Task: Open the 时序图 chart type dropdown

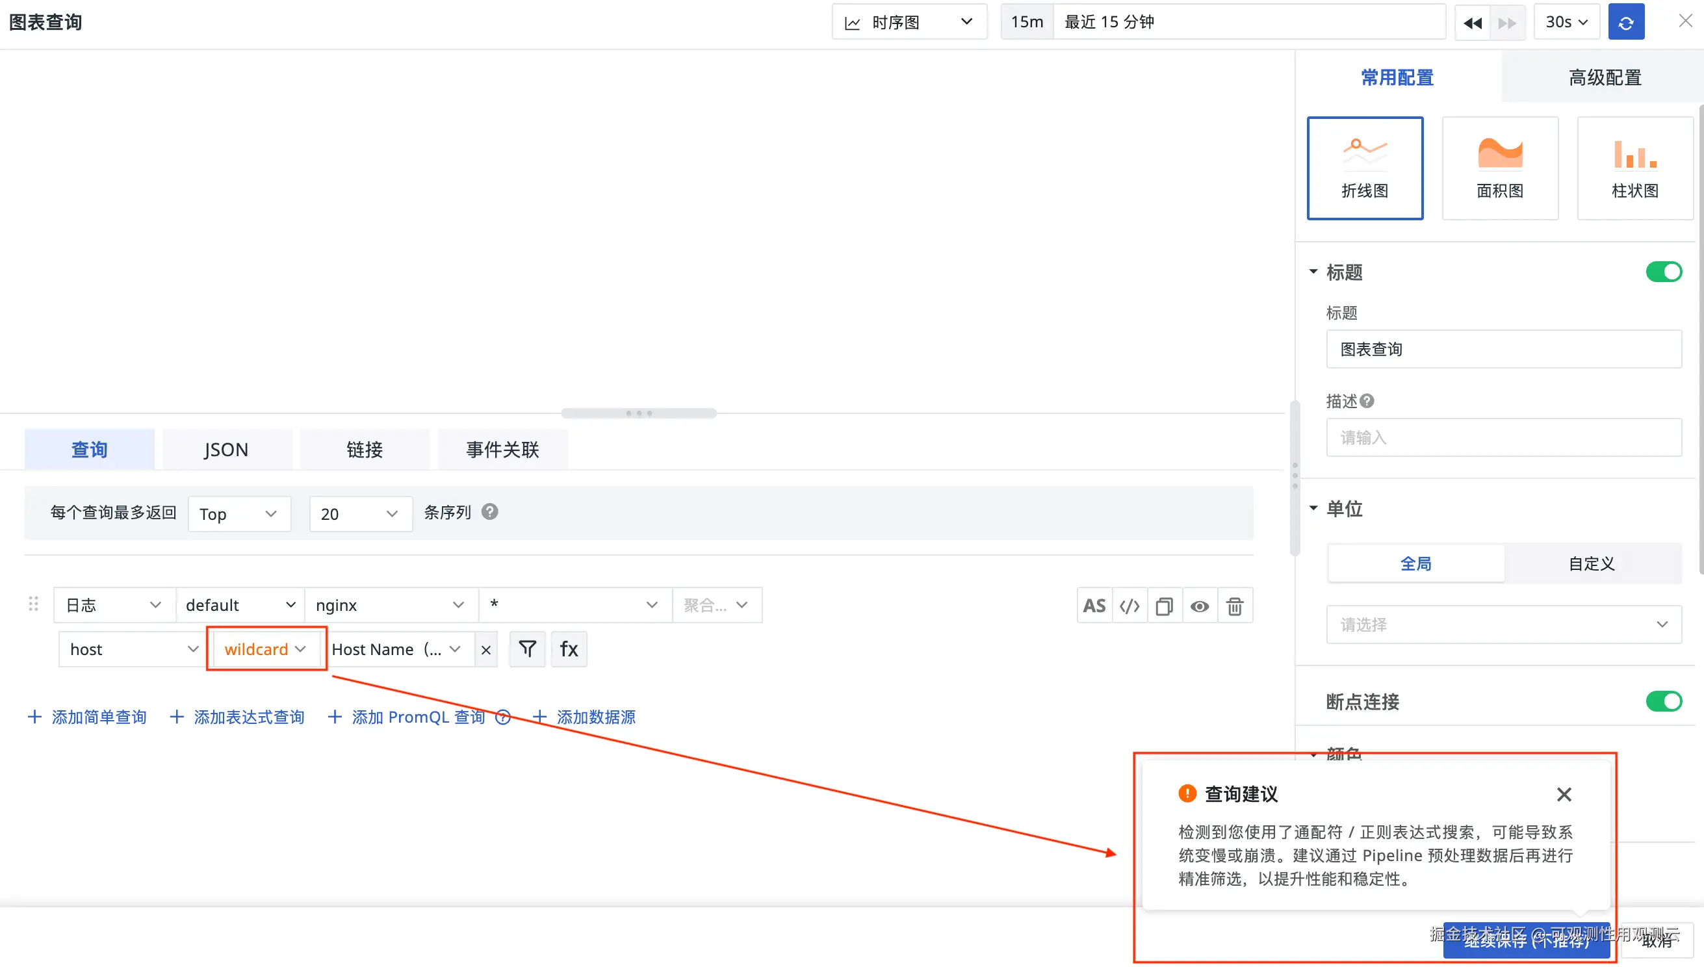Action: tap(909, 23)
